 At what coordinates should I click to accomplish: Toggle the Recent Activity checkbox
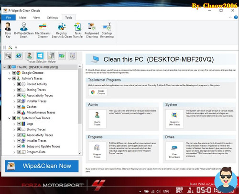tap(19, 84)
